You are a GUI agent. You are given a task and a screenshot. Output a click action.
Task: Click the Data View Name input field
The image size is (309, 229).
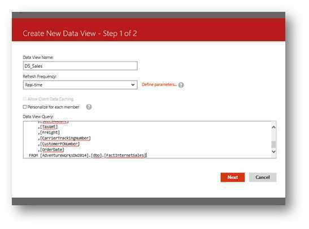click(x=80, y=66)
